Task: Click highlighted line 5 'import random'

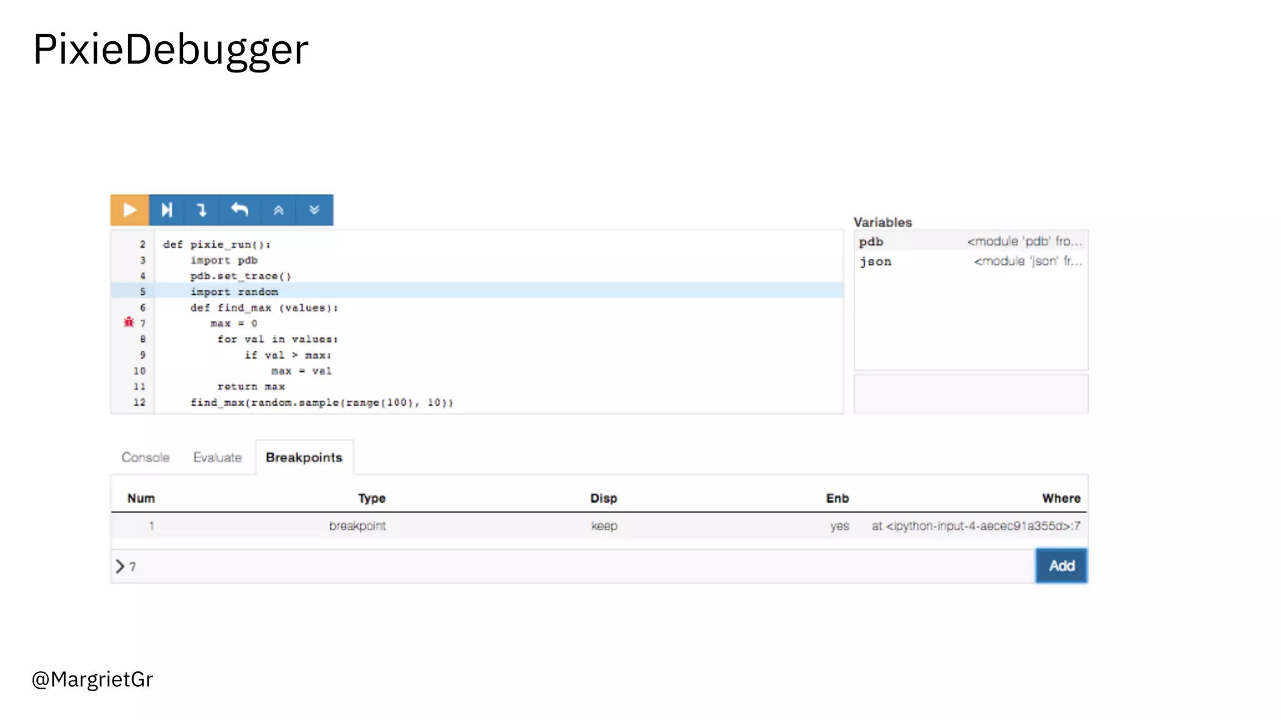Action: coord(234,292)
